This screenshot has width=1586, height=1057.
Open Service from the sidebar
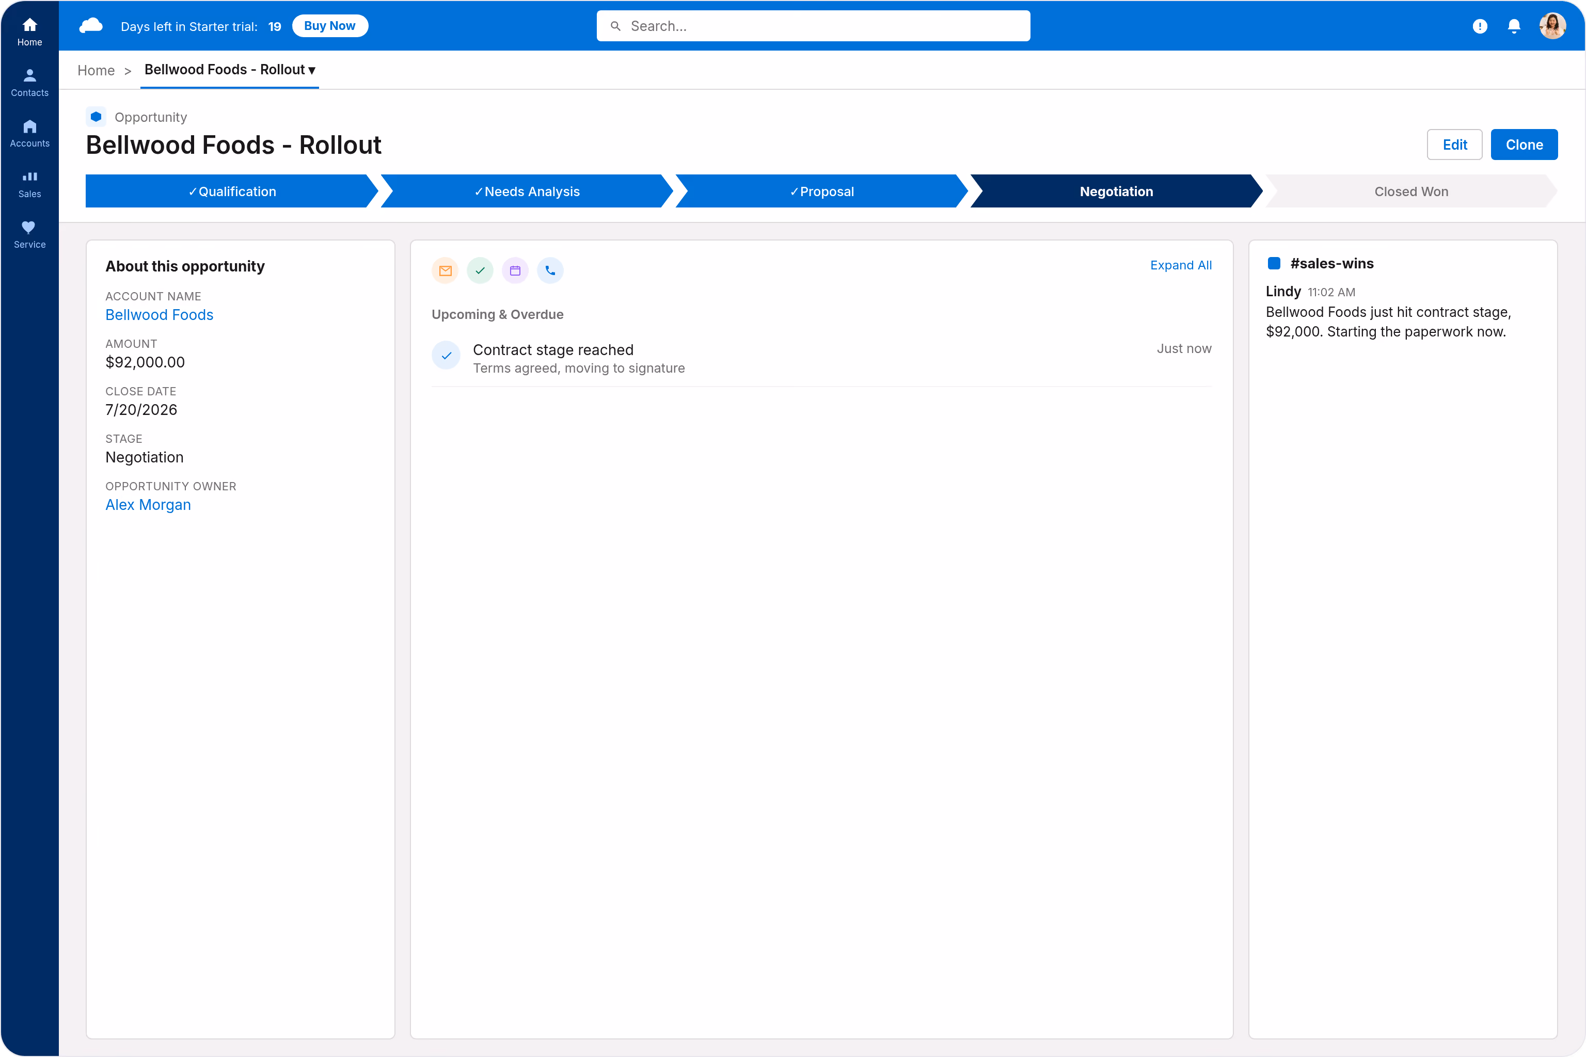point(29,234)
